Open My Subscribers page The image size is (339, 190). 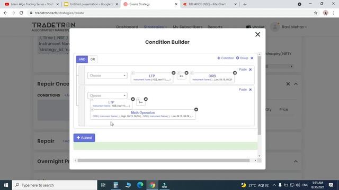pyautogui.click(x=188, y=27)
